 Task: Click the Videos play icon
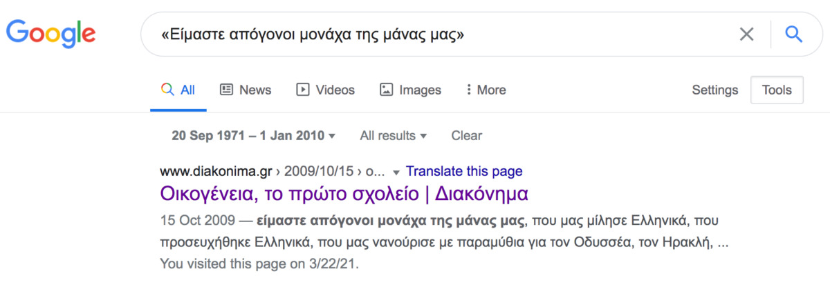click(x=302, y=90)
